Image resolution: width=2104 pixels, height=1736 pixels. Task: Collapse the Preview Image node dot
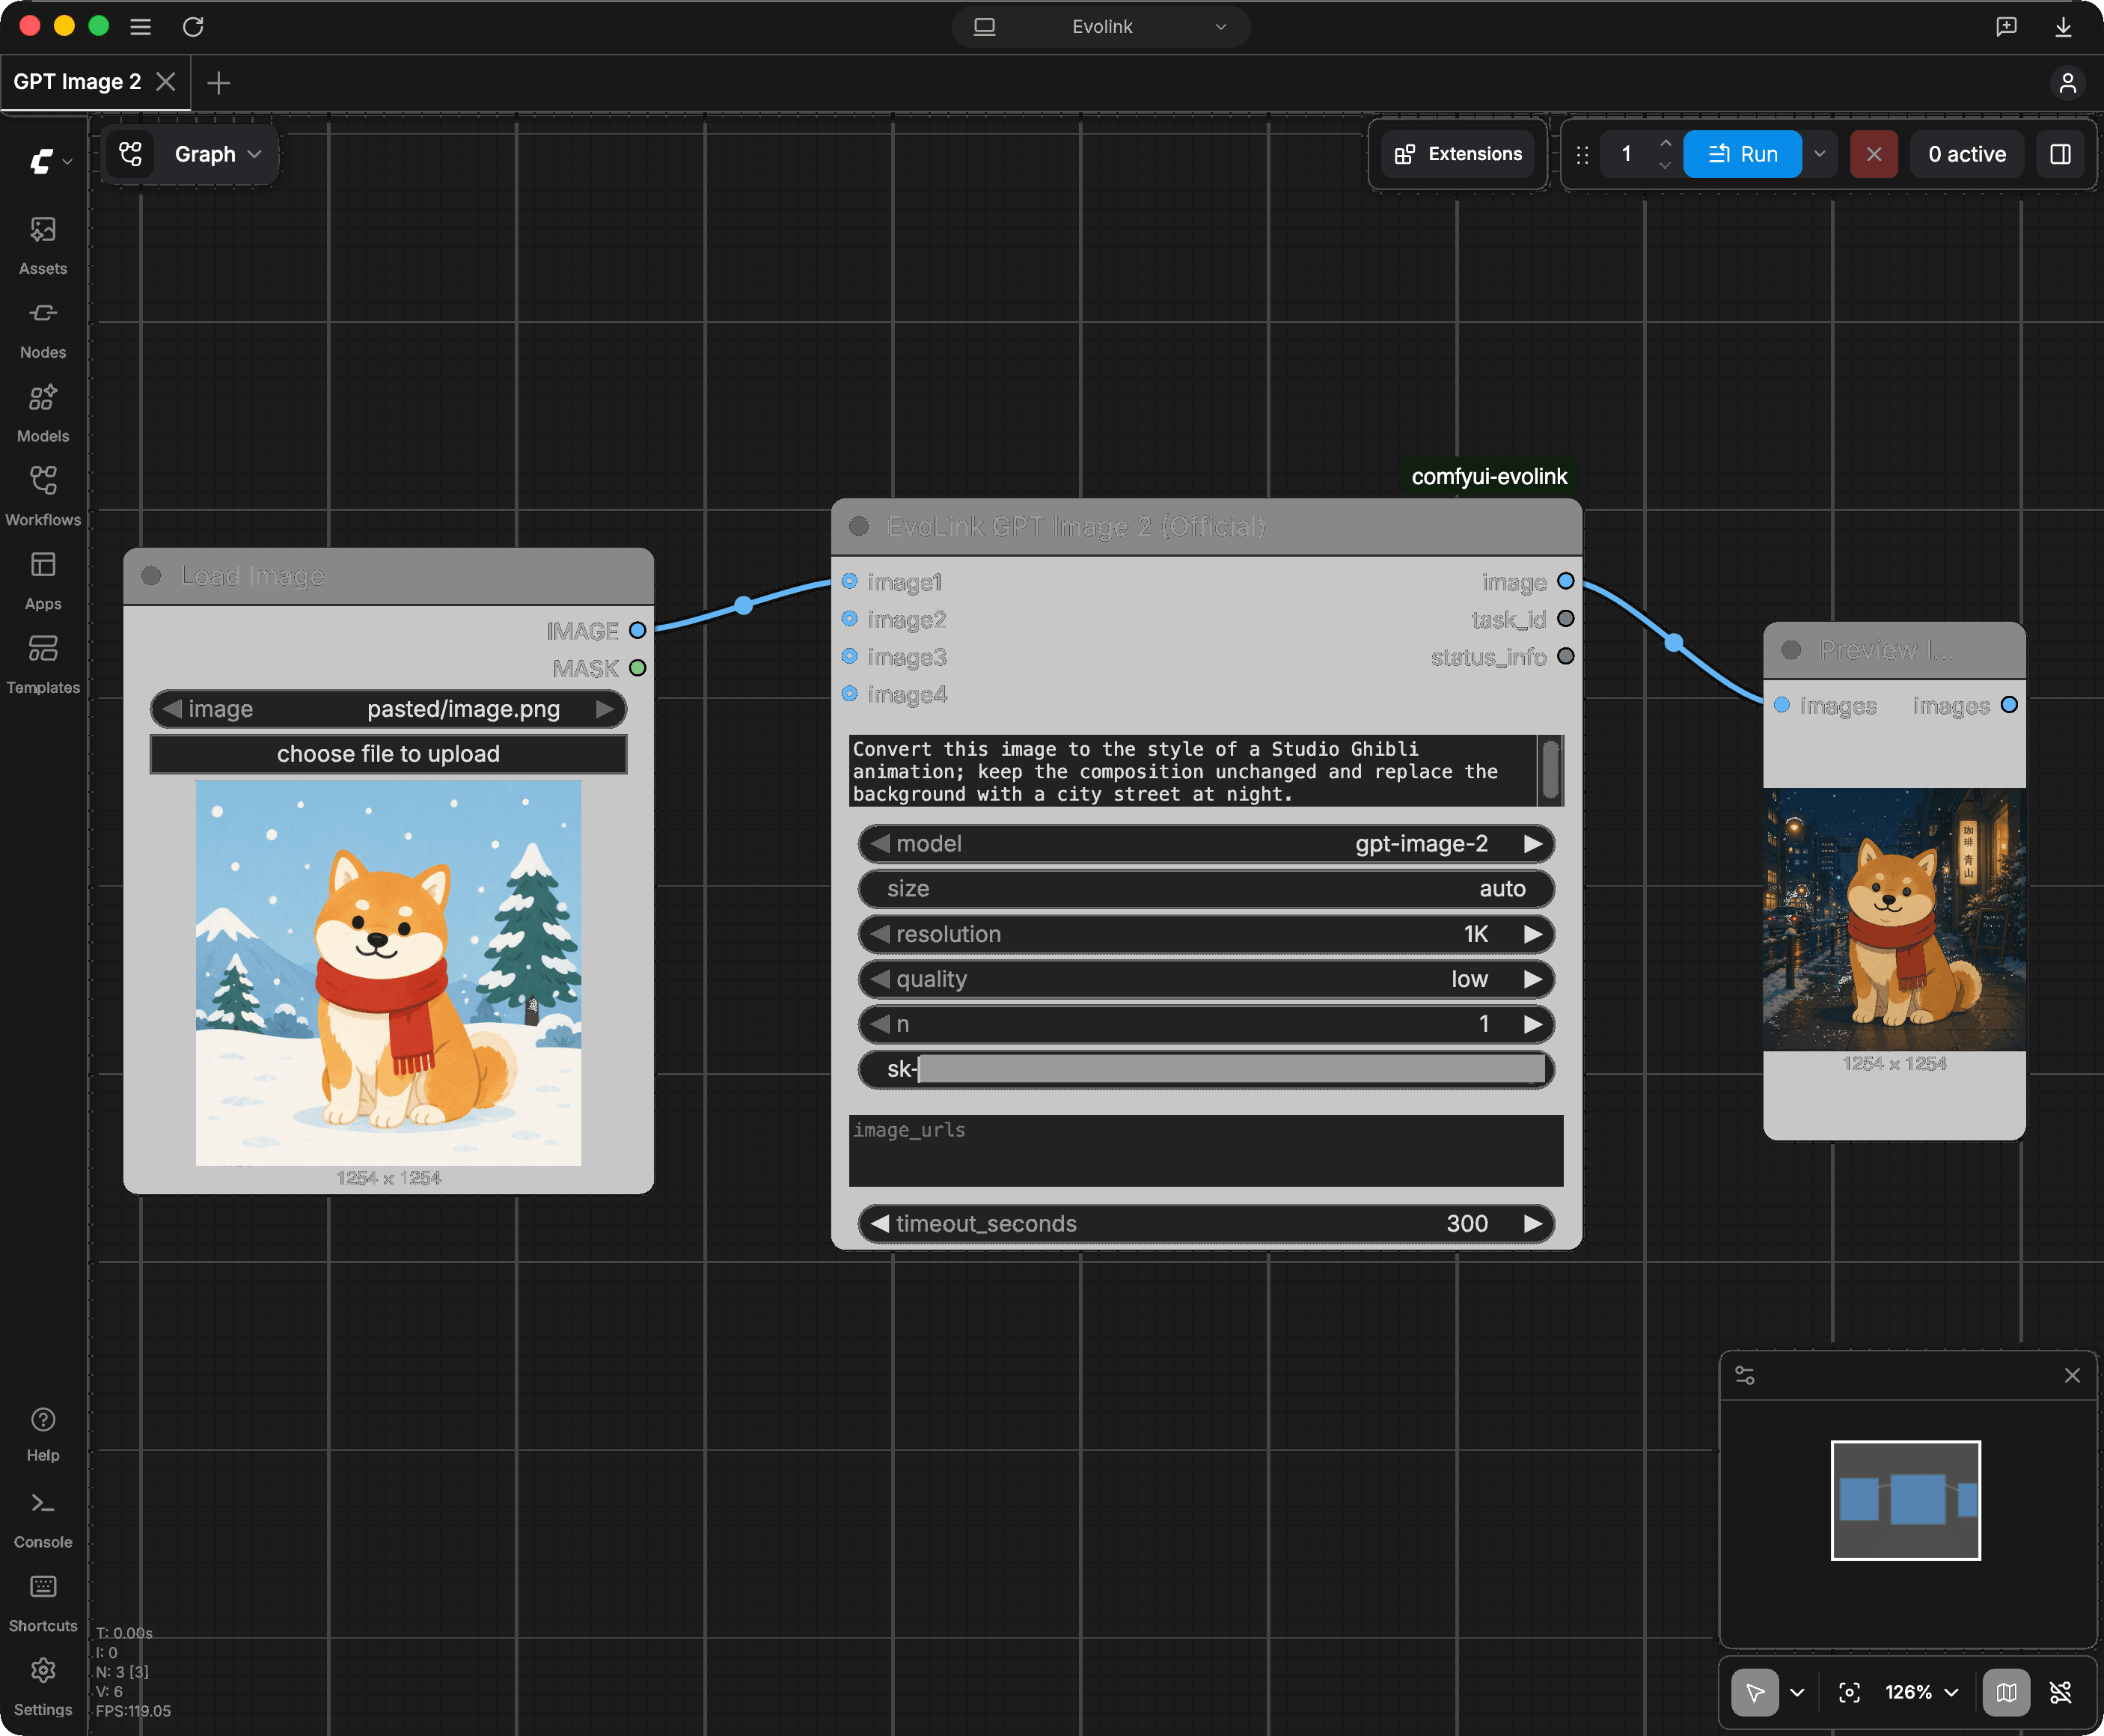click(x=1791, y=650)
